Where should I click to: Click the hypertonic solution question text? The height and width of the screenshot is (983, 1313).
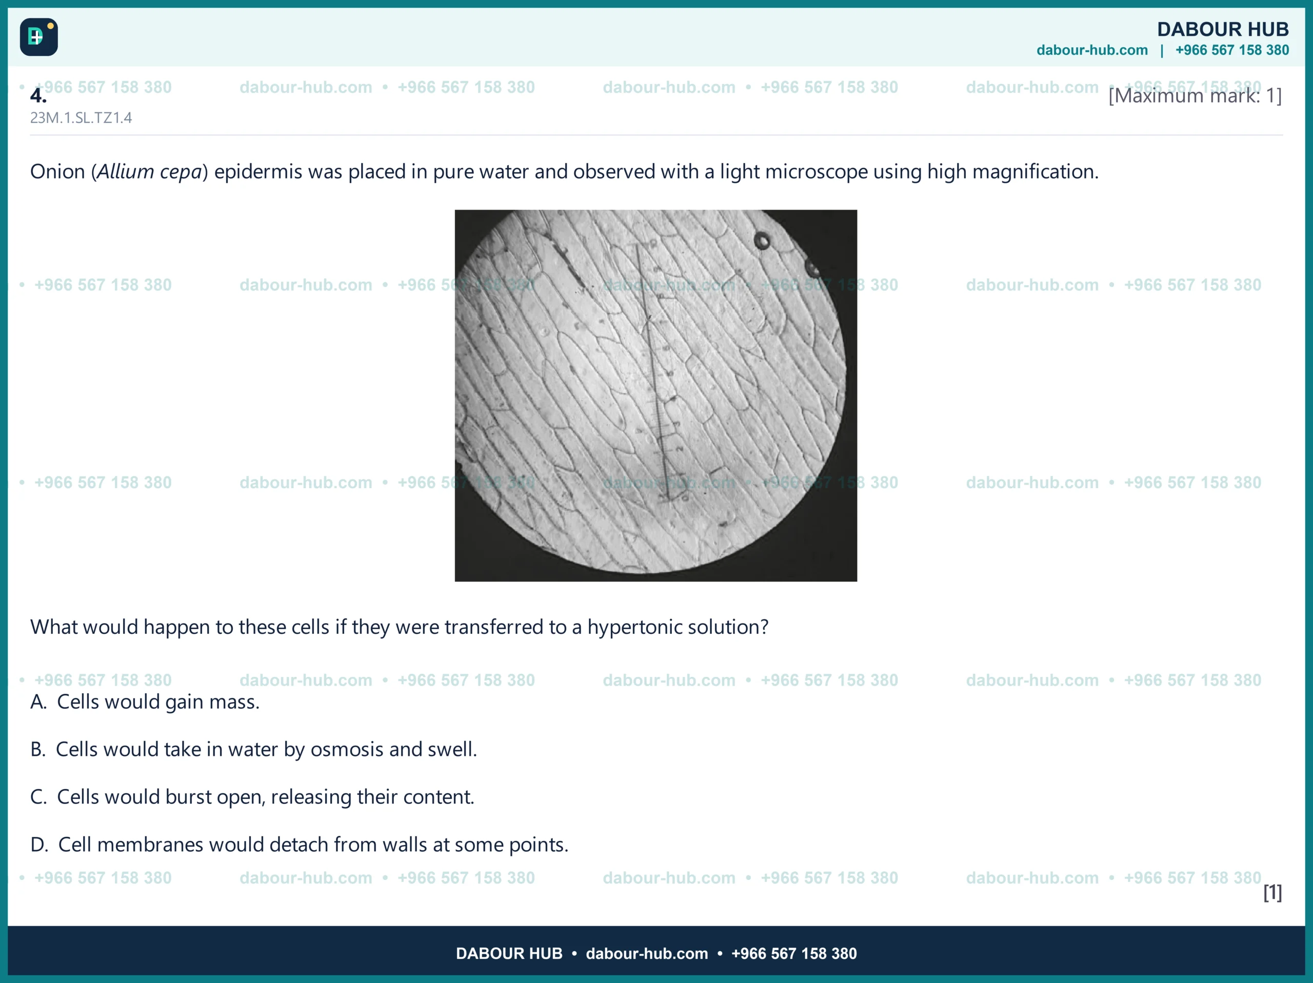click(400, 627)
